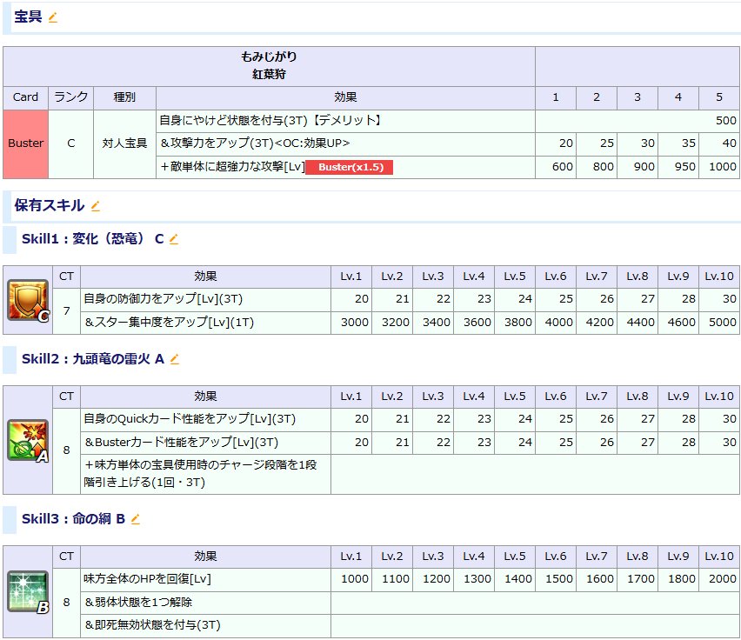Click the 種別 column header
741x640 pixels.
pos(124,97)
